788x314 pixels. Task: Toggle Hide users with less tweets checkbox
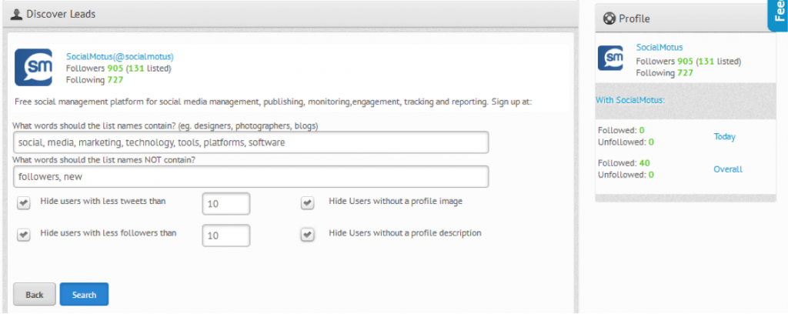pyautogui.click(x=23, y=203)
